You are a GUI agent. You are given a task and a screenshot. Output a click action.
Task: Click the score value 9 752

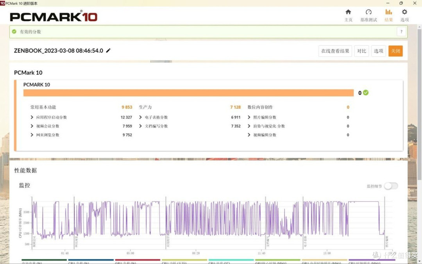[x=127, y=135]
